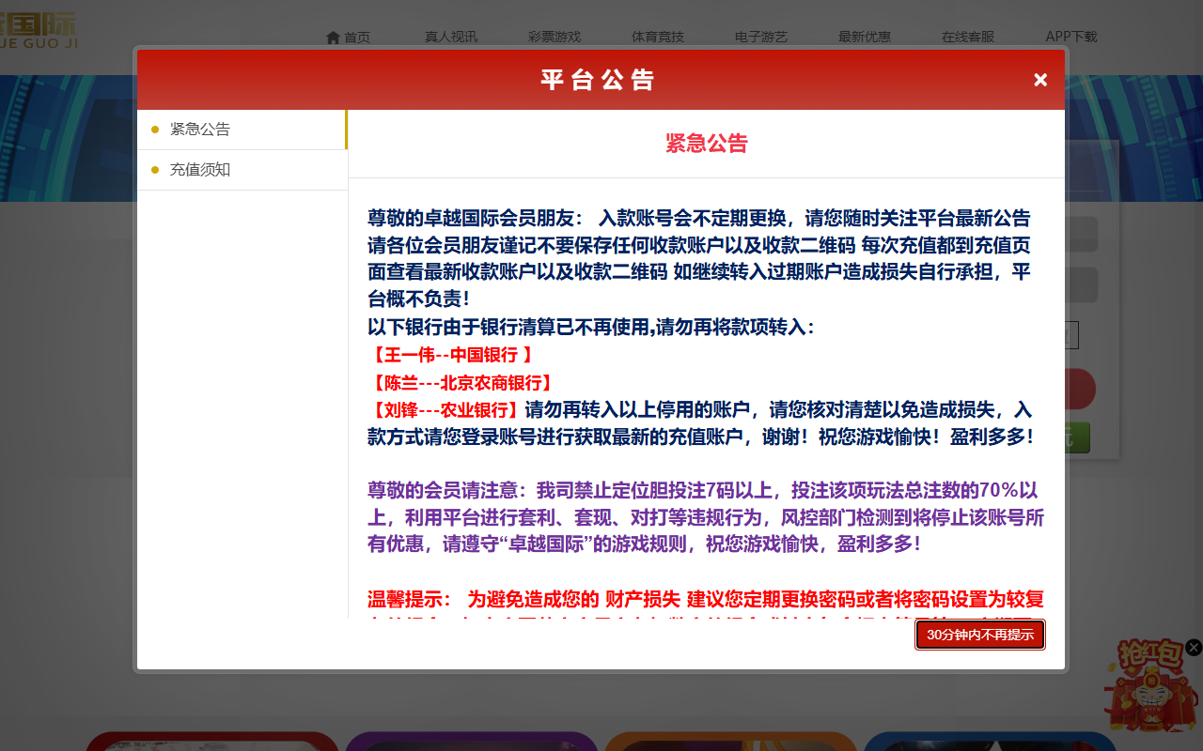1203x751 pixels.
Task: Dismiss the red envelope with its close icon
Action: (x=1194, y=647)
